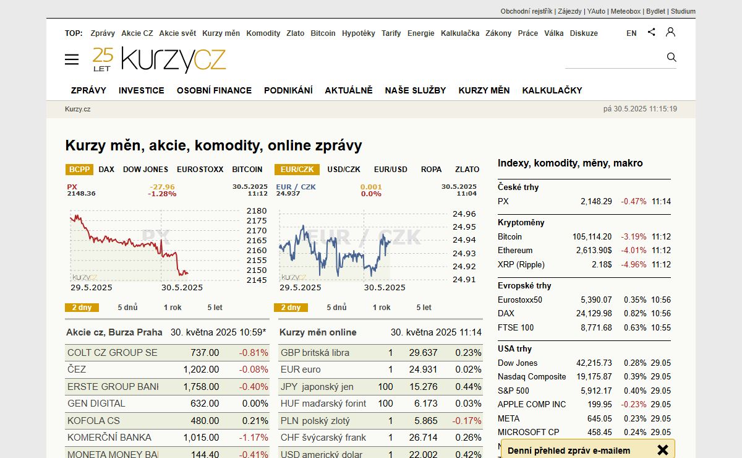Open the CHF švýcarský frank rate

(380, 438)
